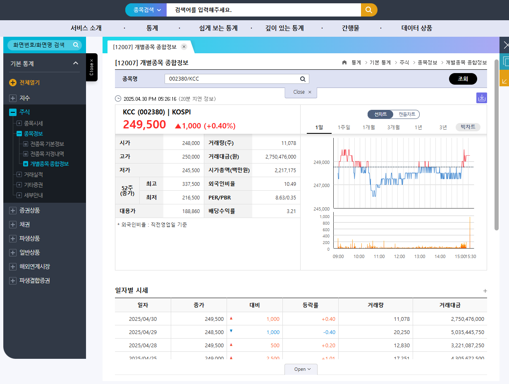The height and width of the screenshot is (384, 509).
Task: Open 전종목 기본정보 in the tree
Action: 47,144
